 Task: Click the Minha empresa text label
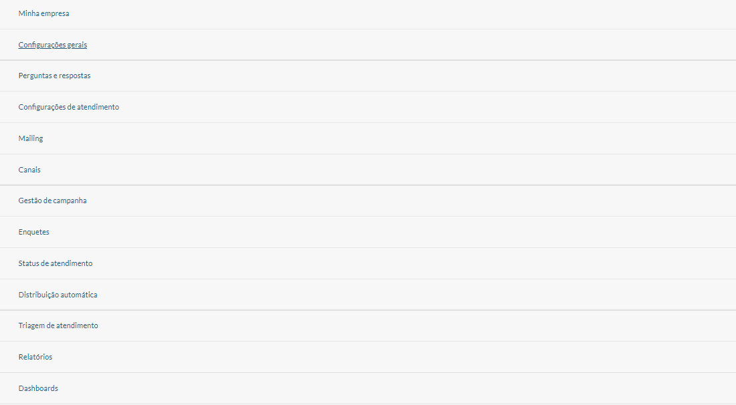click(x=43, y=13)
